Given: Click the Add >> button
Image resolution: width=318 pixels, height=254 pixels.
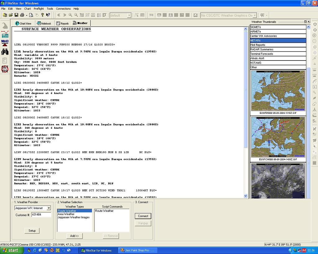Looking at the screenshot, I should (74, 236).
